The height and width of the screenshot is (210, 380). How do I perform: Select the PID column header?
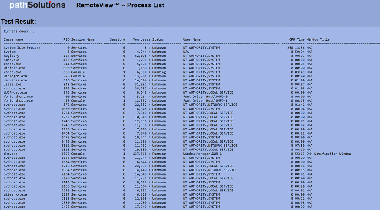(x=66, y=39)
